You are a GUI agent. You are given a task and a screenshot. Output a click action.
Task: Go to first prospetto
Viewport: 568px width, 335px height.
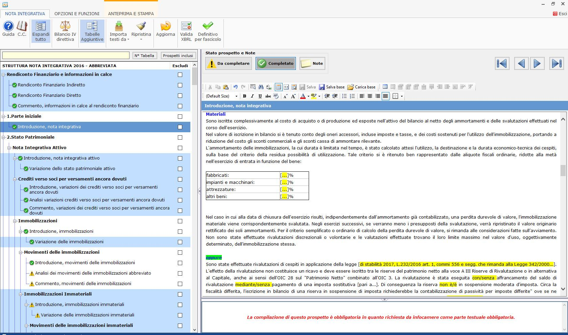point(502,63)
